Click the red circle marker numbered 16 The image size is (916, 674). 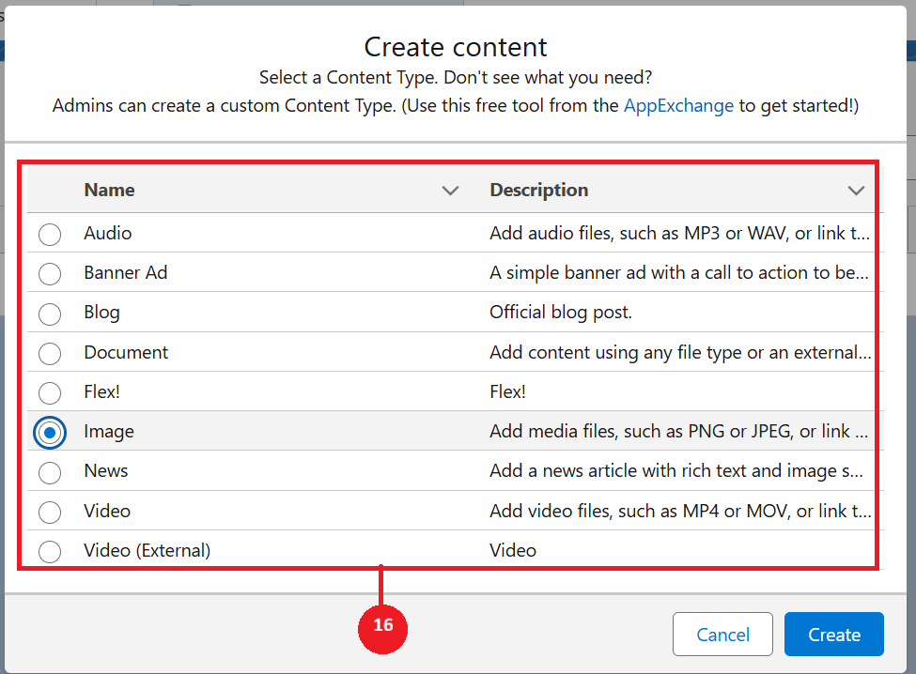pyautogui.click(x=382, y=624)
